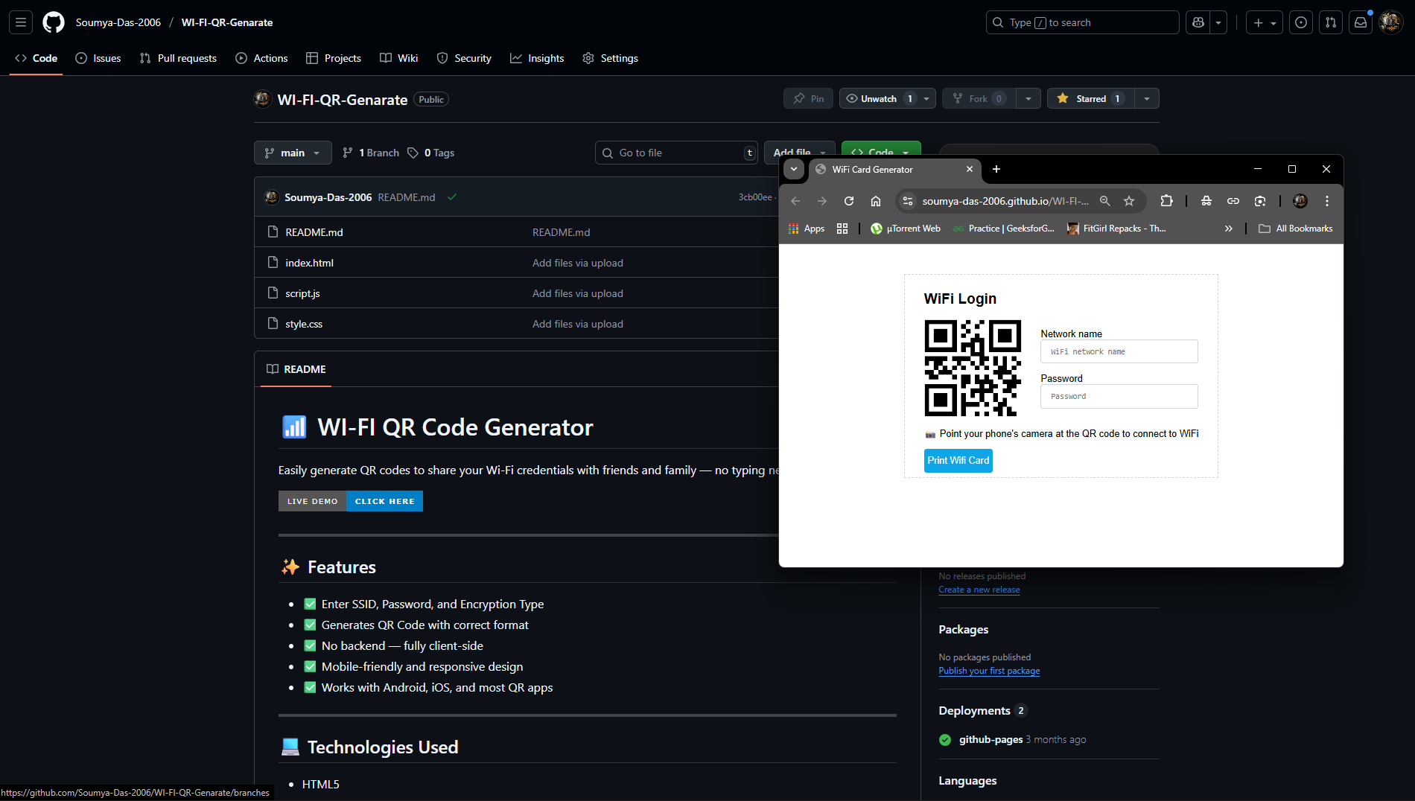
Task: Open Copilot chat icon in header
Action: coord(1198,22)
